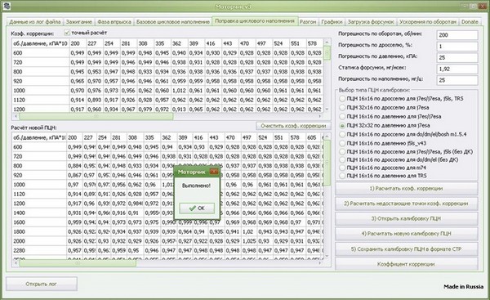Switch to the Зажигание tab

(78, 22)
